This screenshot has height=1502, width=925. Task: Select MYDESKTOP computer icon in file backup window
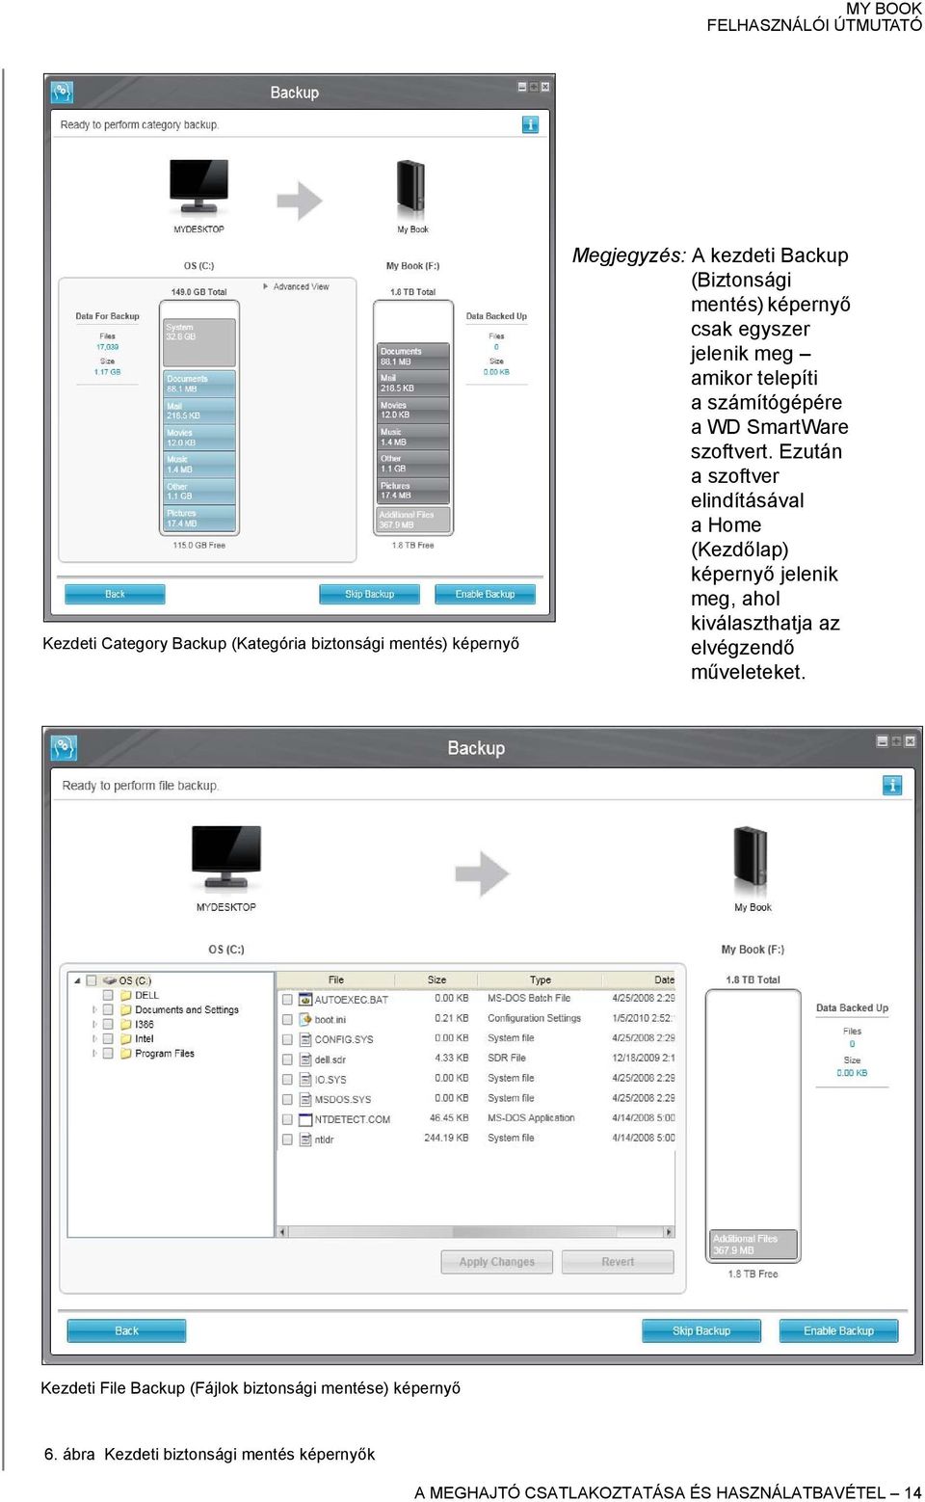[x=225, y=858]
